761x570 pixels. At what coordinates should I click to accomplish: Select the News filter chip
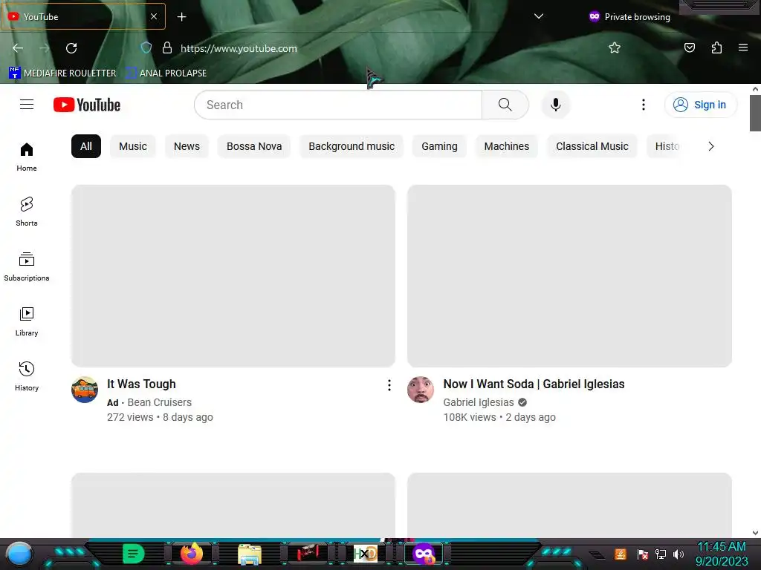click(x=187, y=146)
